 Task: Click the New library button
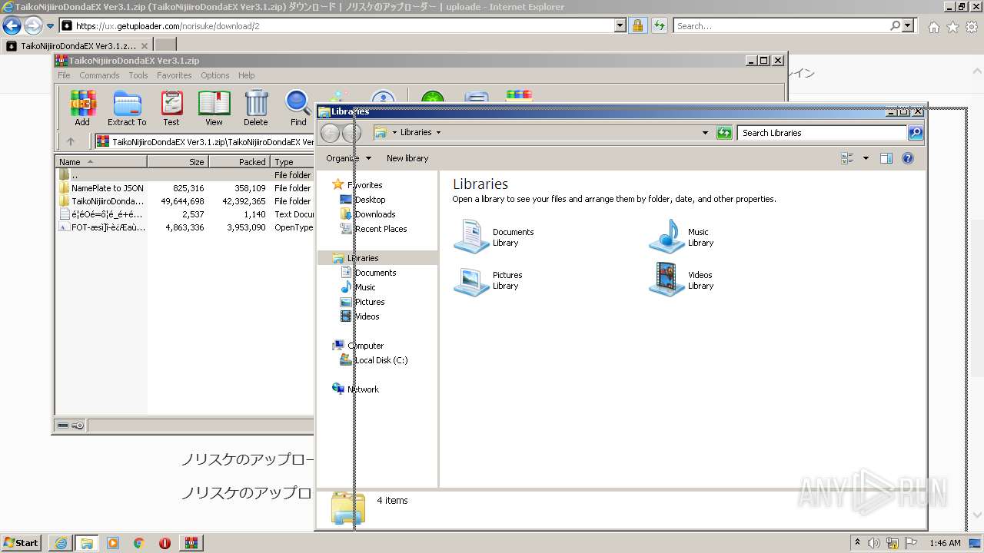tap(407, 158)
